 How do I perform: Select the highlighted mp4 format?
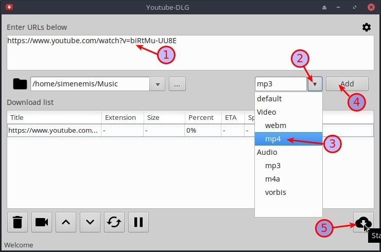click(x=288, y=139)
